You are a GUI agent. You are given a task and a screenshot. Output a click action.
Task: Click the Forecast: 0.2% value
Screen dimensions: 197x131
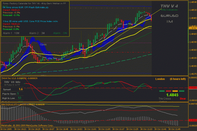[x=11, y=29]
